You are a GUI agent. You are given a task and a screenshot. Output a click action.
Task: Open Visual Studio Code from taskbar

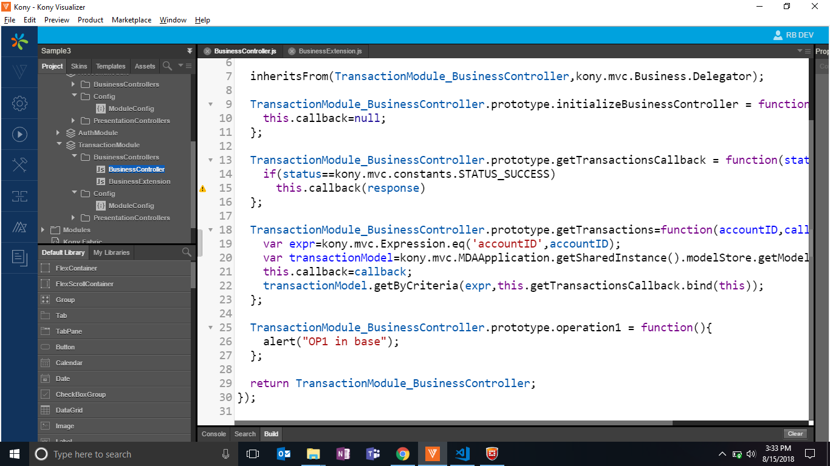[x=462, y=454]
